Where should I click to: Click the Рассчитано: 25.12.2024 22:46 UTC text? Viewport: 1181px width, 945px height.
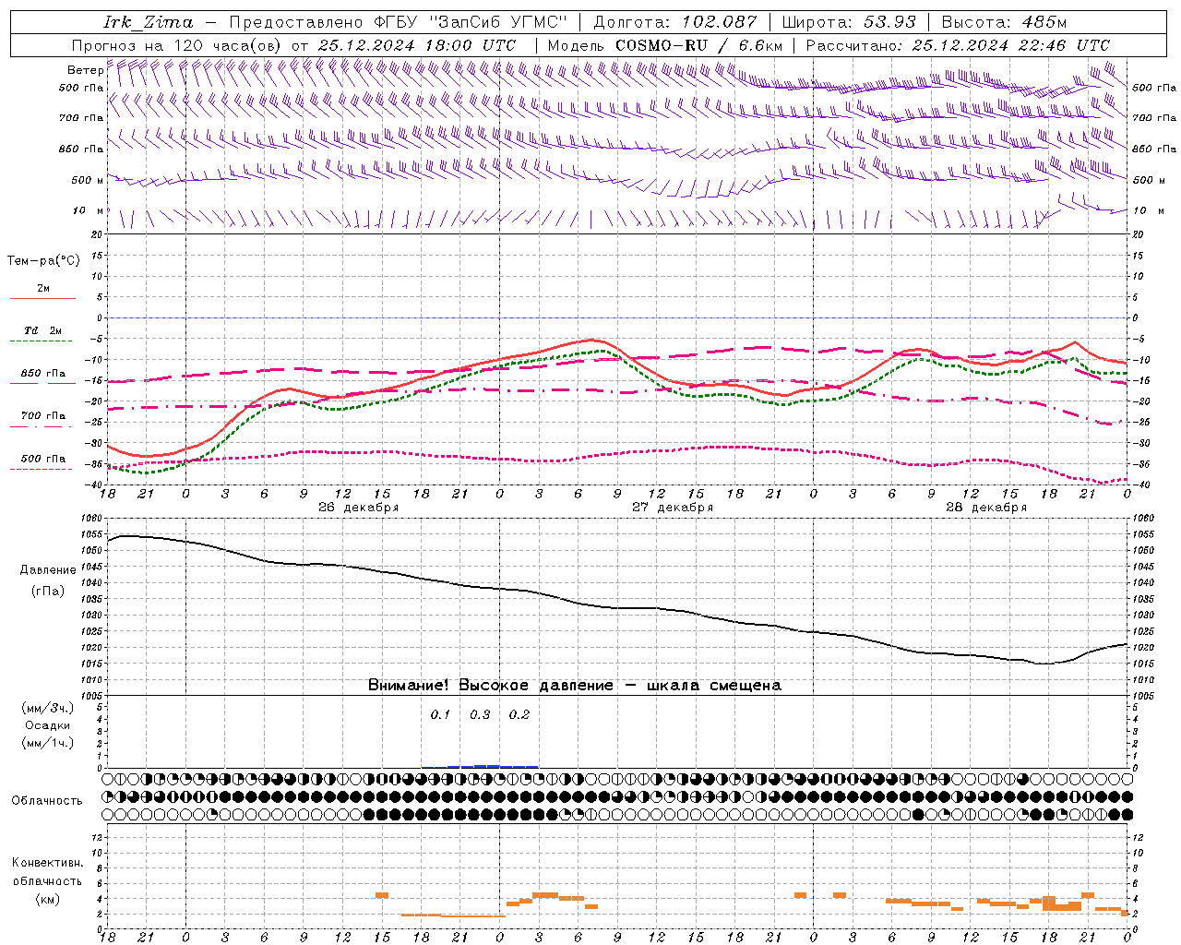(958, 45)
